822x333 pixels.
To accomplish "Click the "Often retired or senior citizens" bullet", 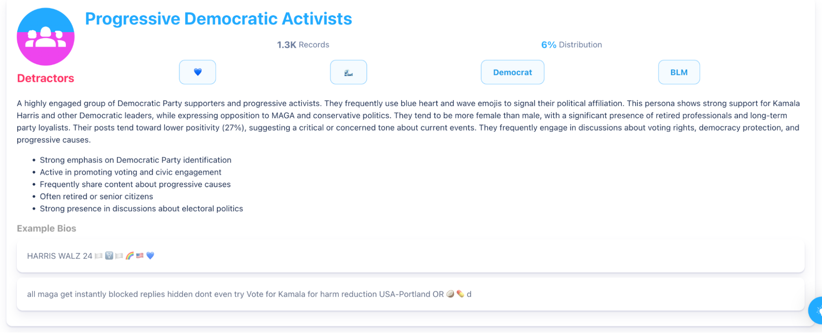I will click(96, 196).
